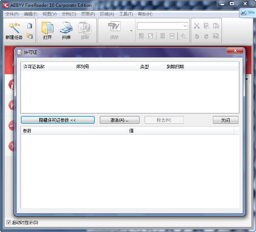The width and height of the screenshot is (256, 232).
Task: Click the 关闭 button in license dialog
Action: coord(225,120)
